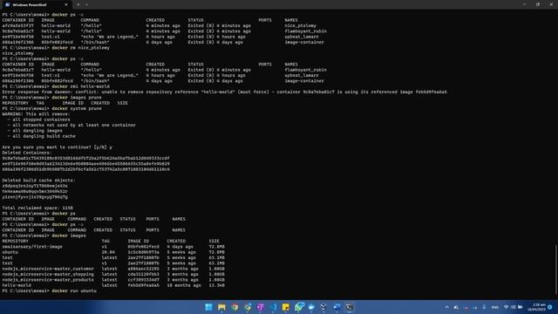The width and height of the screenshot is (558, 314).
Task: Open the Windows Start menu
Action: coord(208,307)
